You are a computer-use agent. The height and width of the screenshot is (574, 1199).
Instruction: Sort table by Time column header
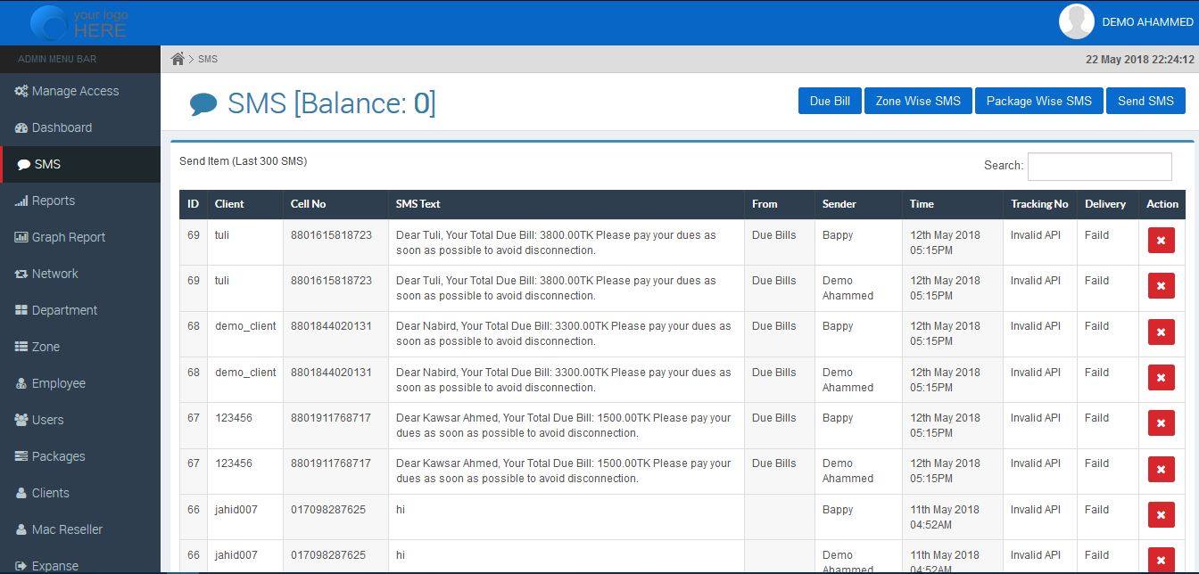922,204
